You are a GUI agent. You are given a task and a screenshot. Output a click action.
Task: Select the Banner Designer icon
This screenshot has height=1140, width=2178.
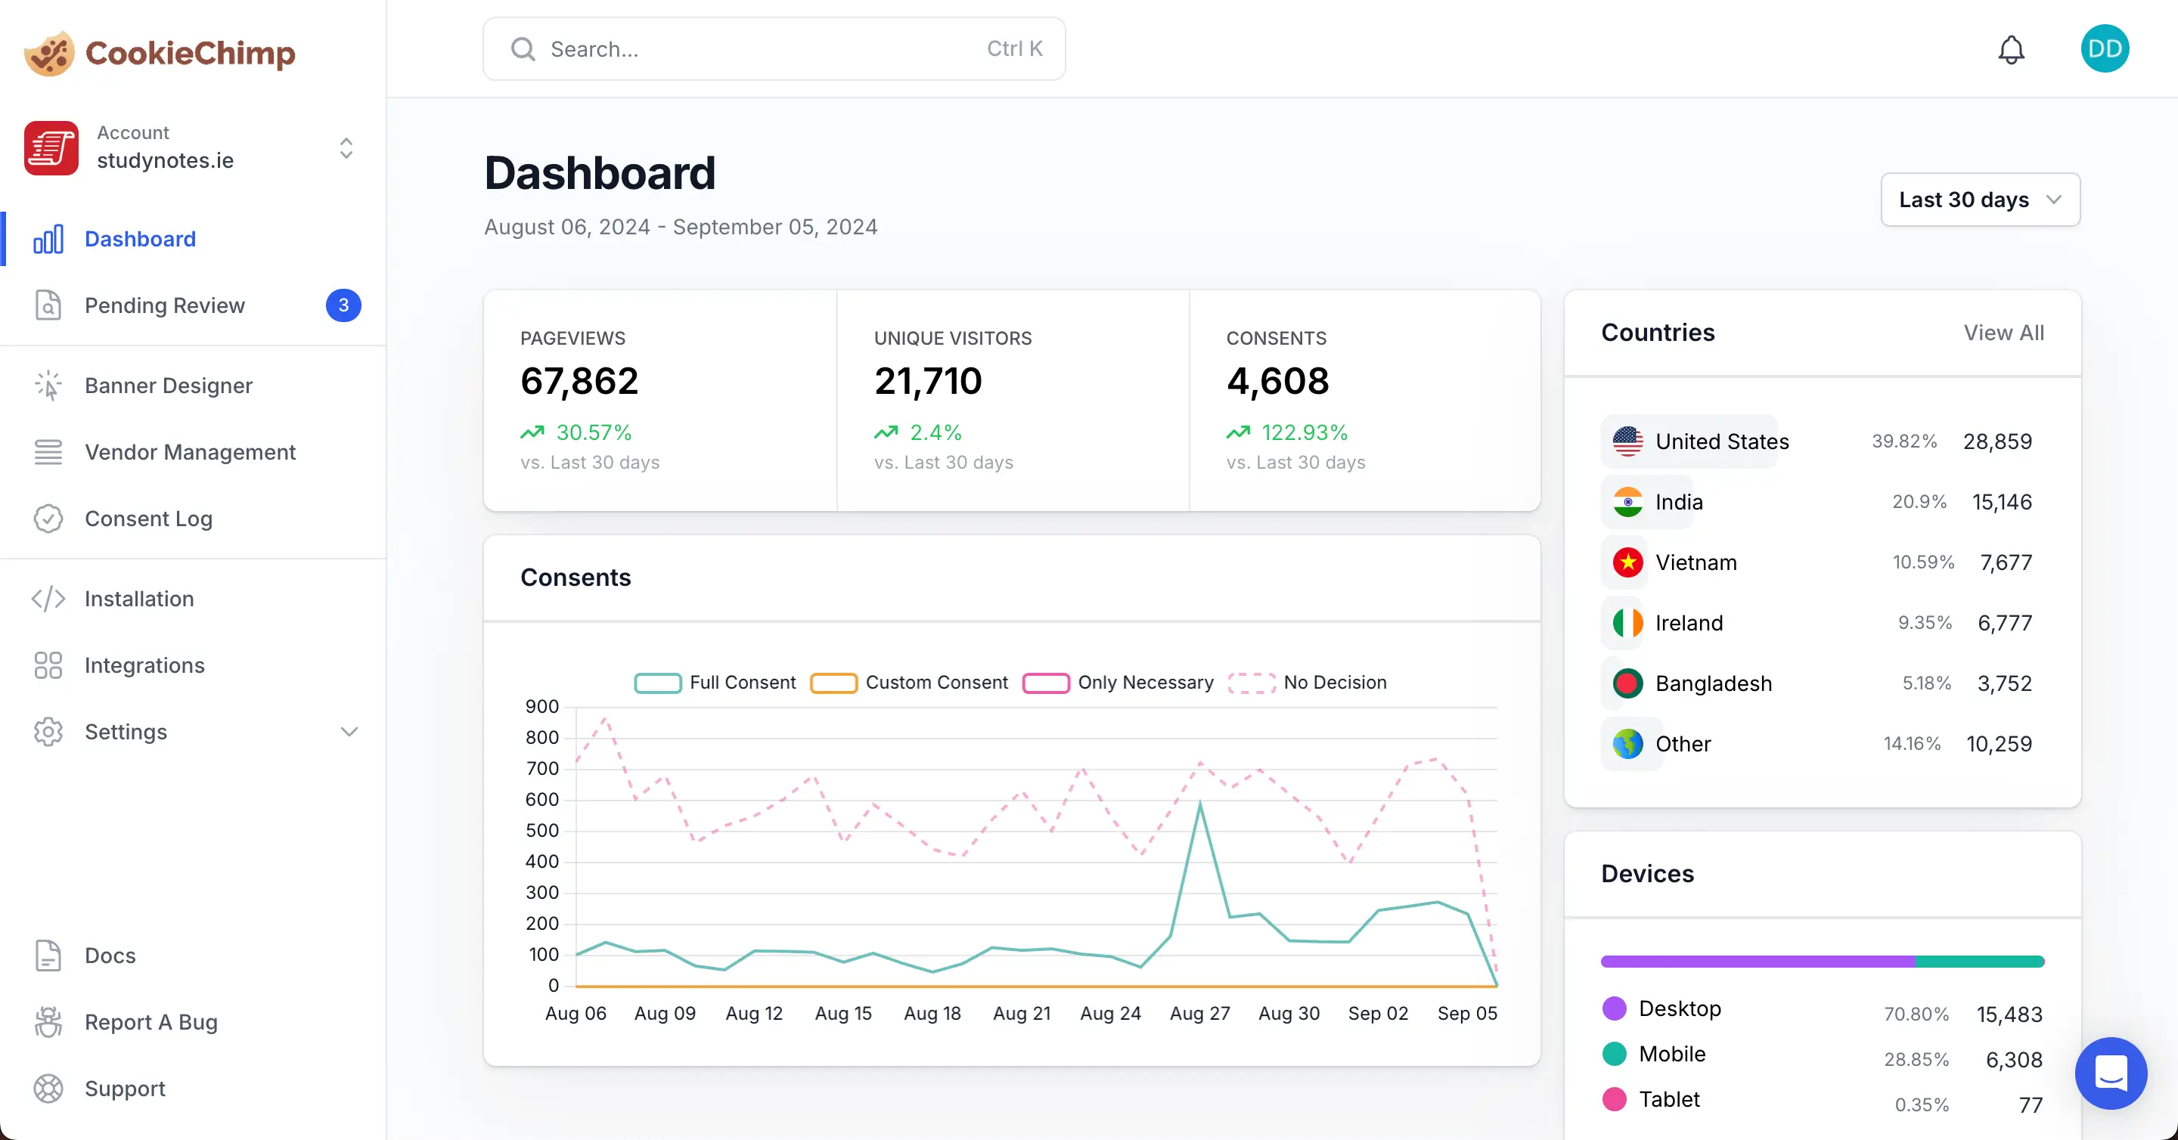click(x=48, y=386)
